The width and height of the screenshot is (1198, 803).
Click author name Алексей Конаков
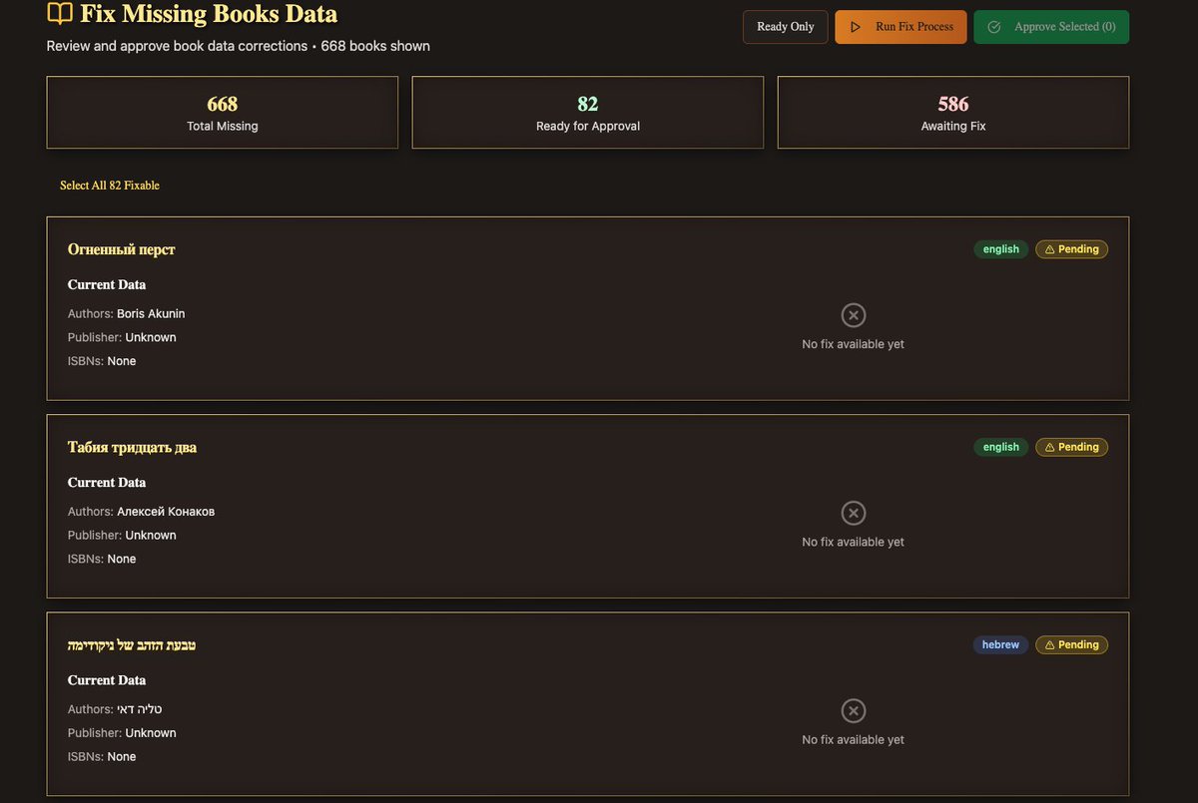[x=166, y=512]
